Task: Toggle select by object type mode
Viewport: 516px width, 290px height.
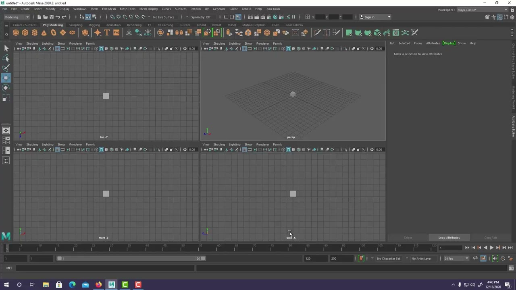Action: pos(88,17)
